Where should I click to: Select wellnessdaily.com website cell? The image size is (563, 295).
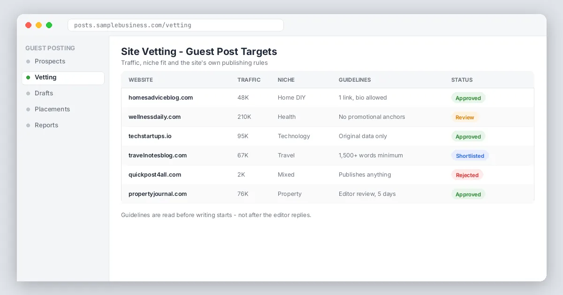coord(155,117)
